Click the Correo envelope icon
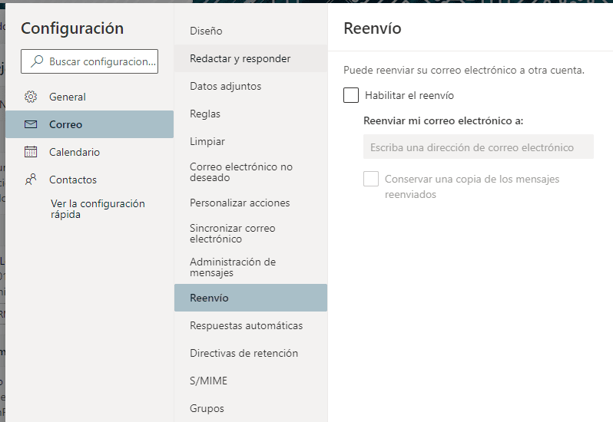Screen dimensions: 613x422 [x=31, y=124]
